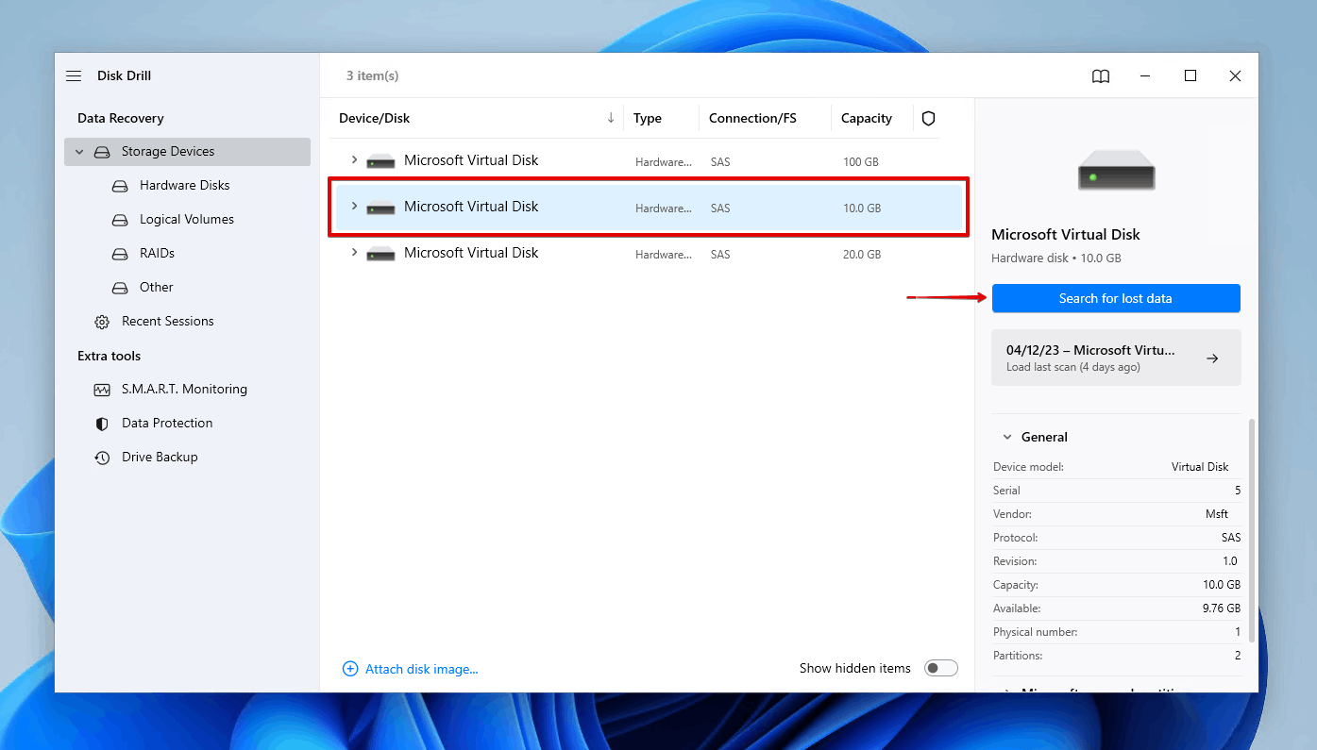Click the large disk image in details panel

1116,172
